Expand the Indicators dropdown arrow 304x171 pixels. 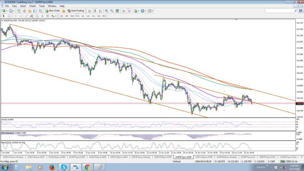coord(138,11)
